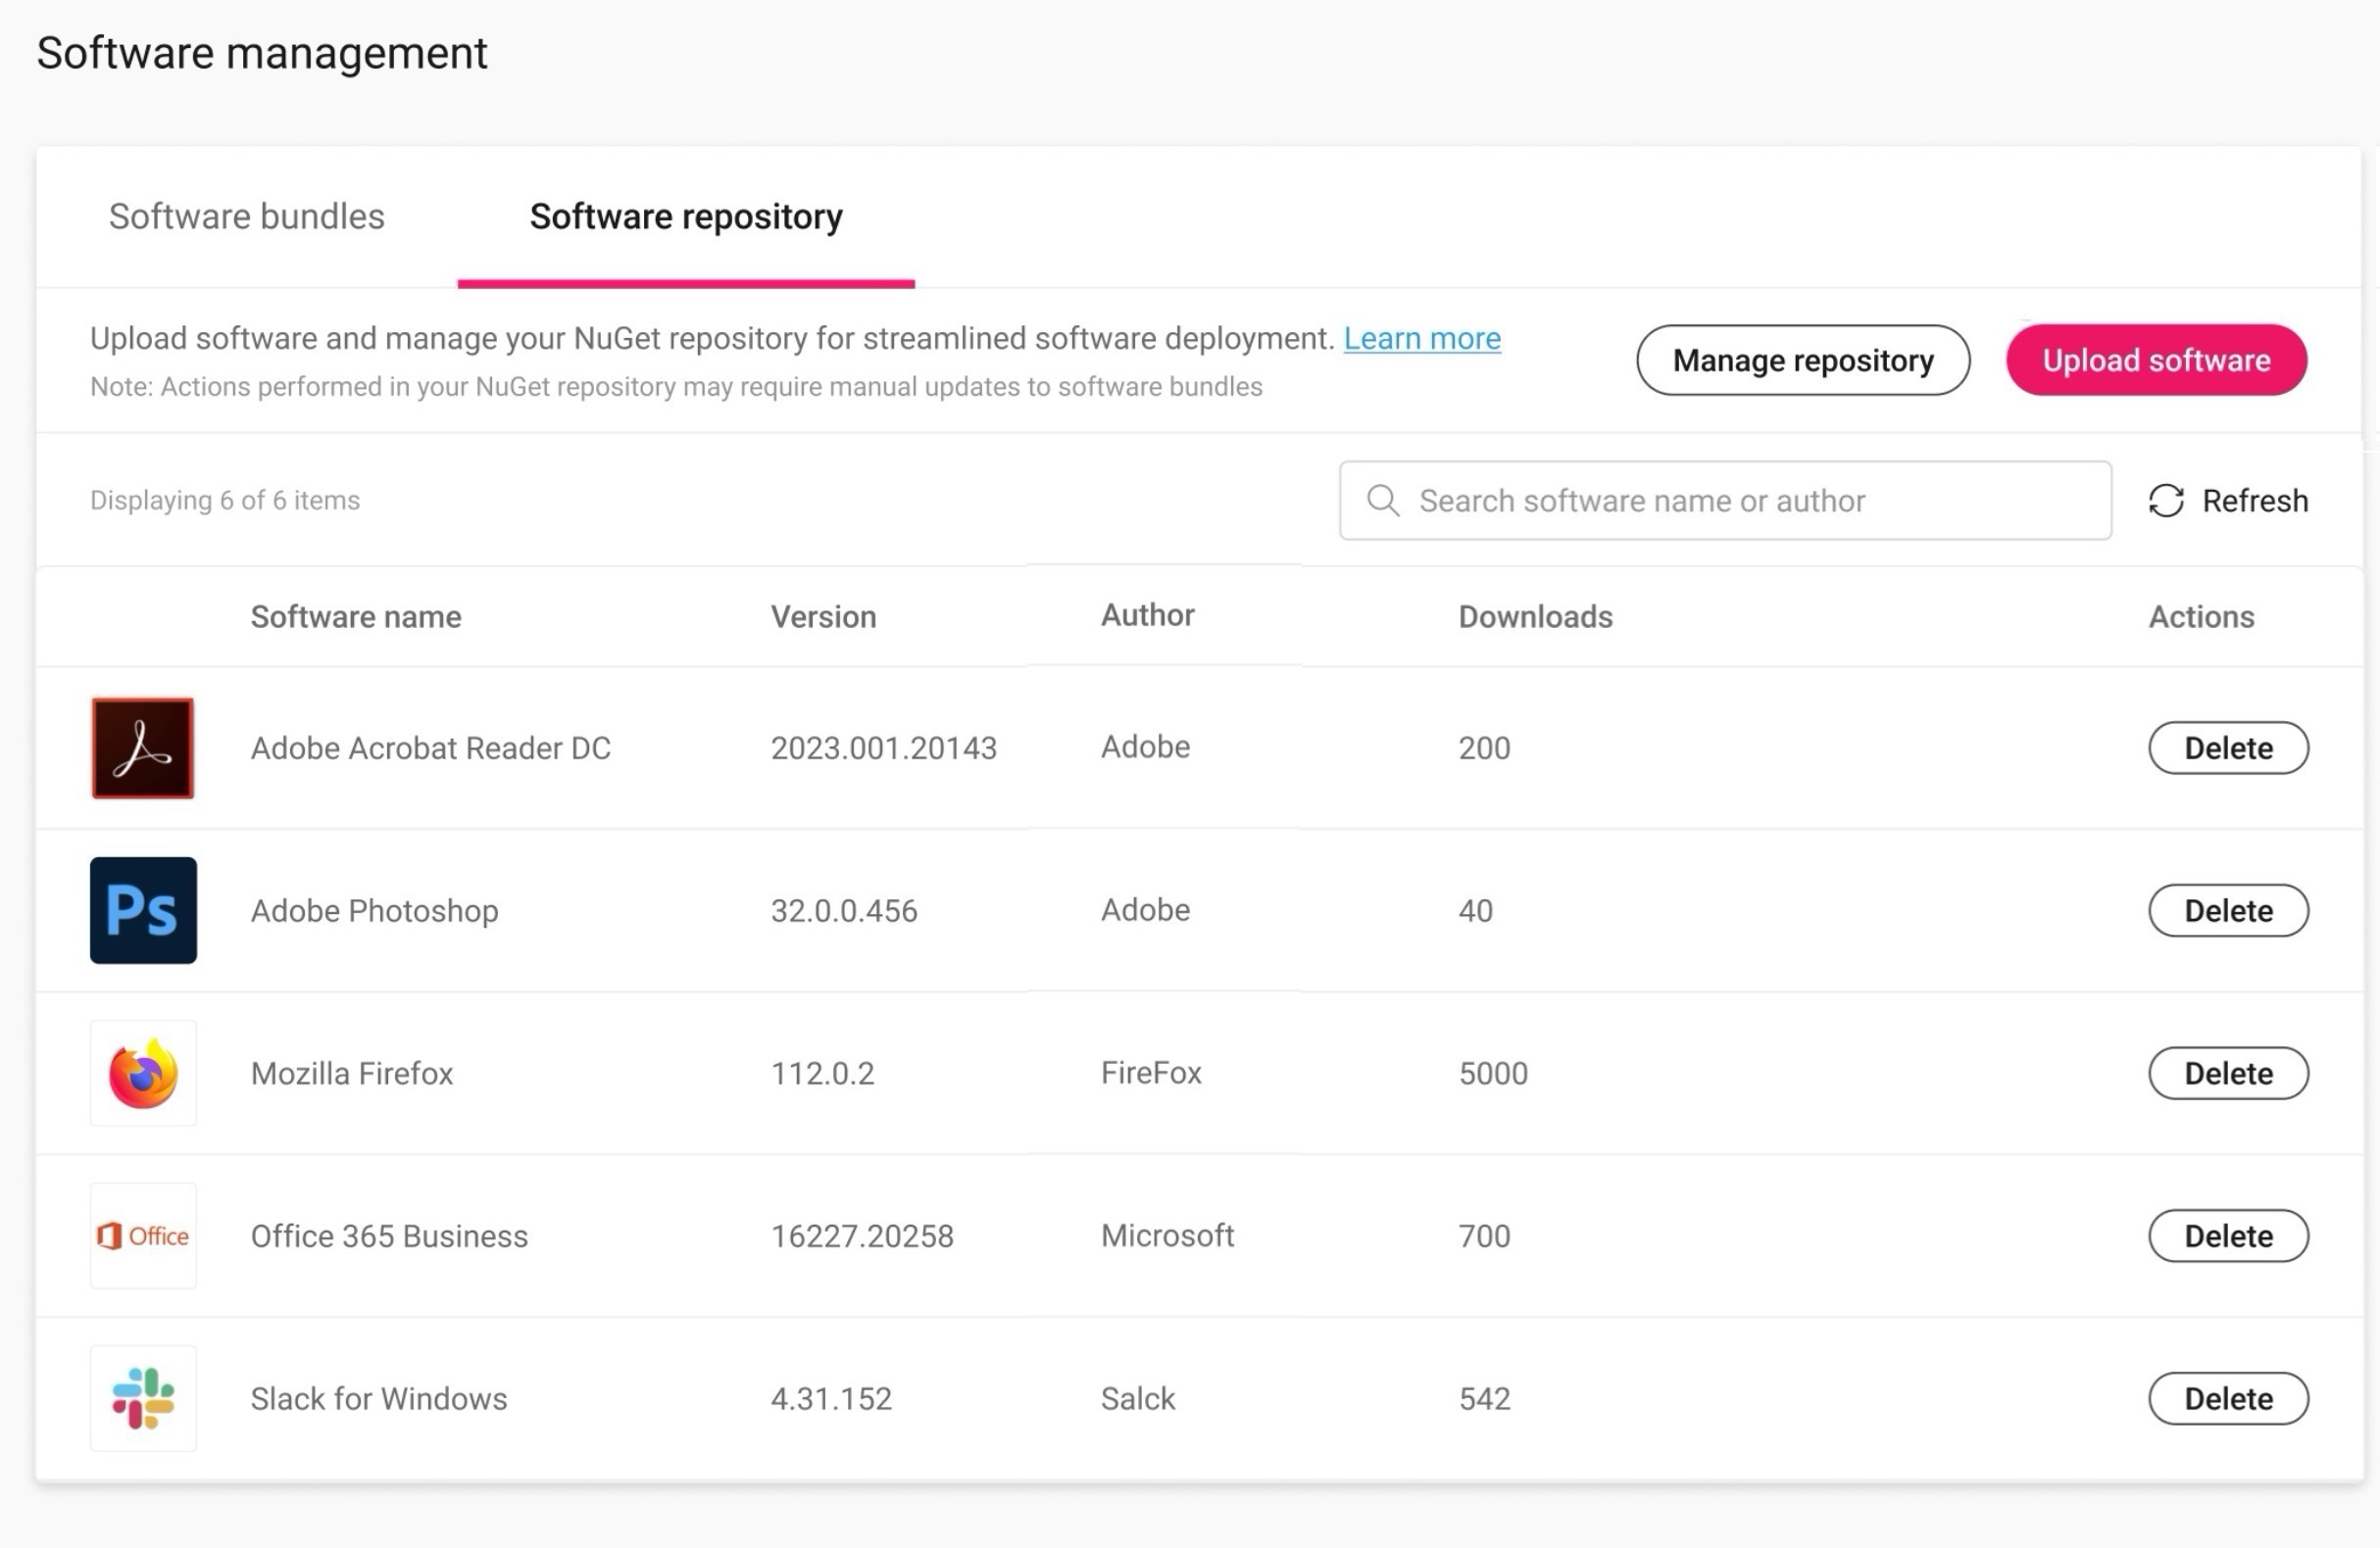The width and height of the screenshot is (2380, 1548).
Task: Focus the Search software name or author field
Action: click(1725, 501)
